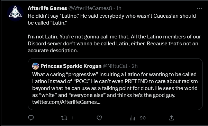Image resolution: width=208 pixels, height=126 pixels.
Task: Visit the @NiftuCal handle
Action: coord(115,66)
